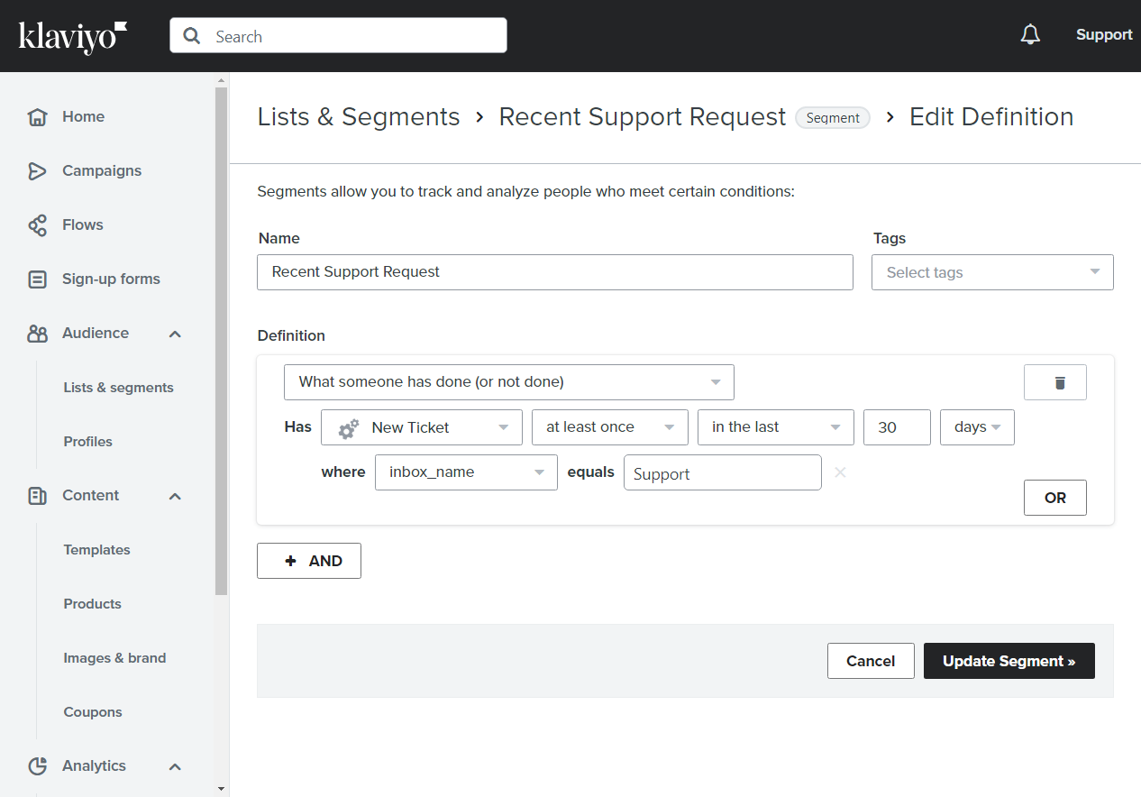Click the Flows icon in sidebar
This screenshot has height=797, width=1141.
[37, 225]
